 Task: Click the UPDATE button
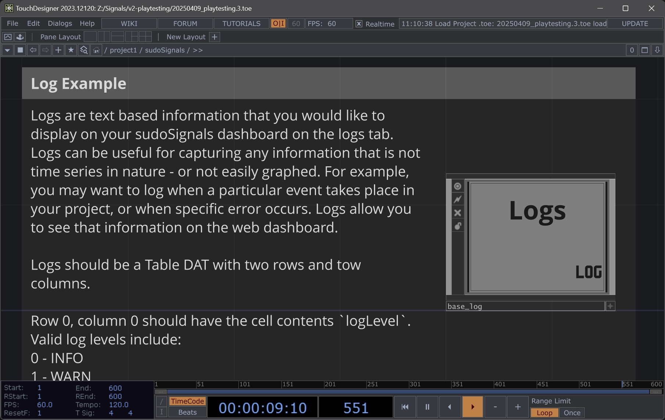(635, 24)
